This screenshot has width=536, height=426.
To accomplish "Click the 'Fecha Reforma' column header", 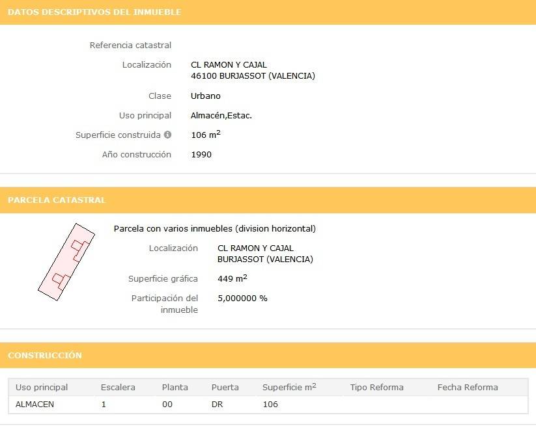I will pos(468,388).
